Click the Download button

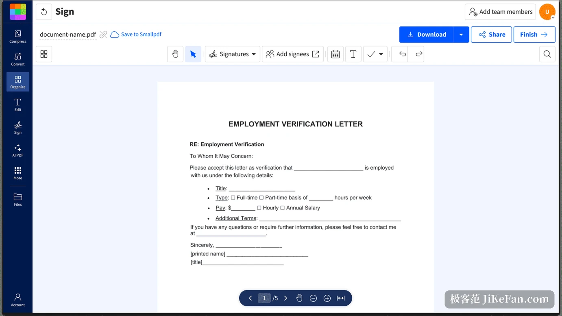[427, 35]
